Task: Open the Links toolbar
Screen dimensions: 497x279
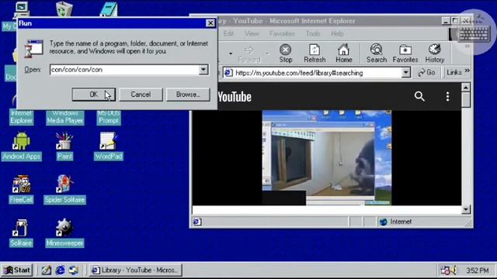Action: pos(457,72)
